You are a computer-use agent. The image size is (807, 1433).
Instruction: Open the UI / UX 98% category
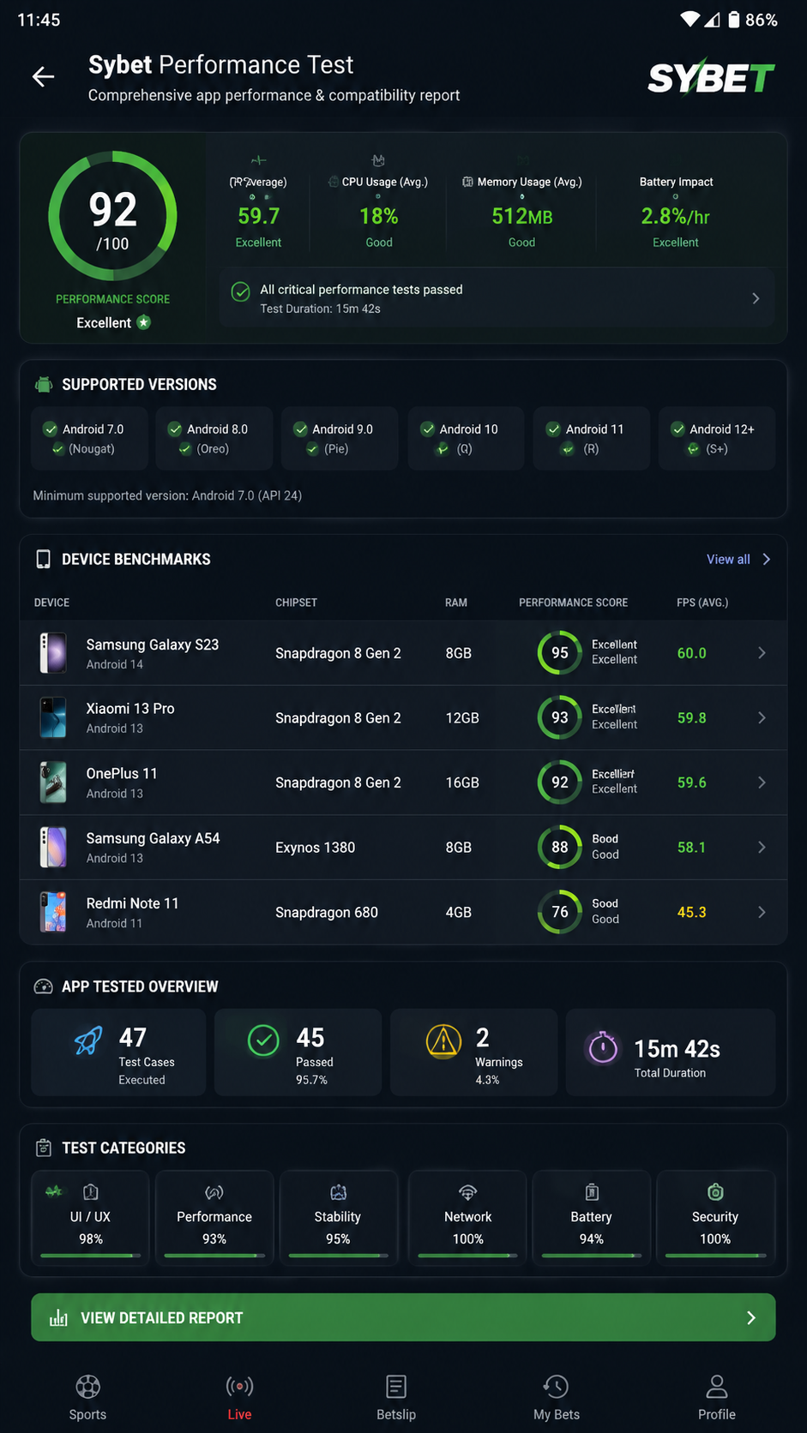[x=90, y=1218]
